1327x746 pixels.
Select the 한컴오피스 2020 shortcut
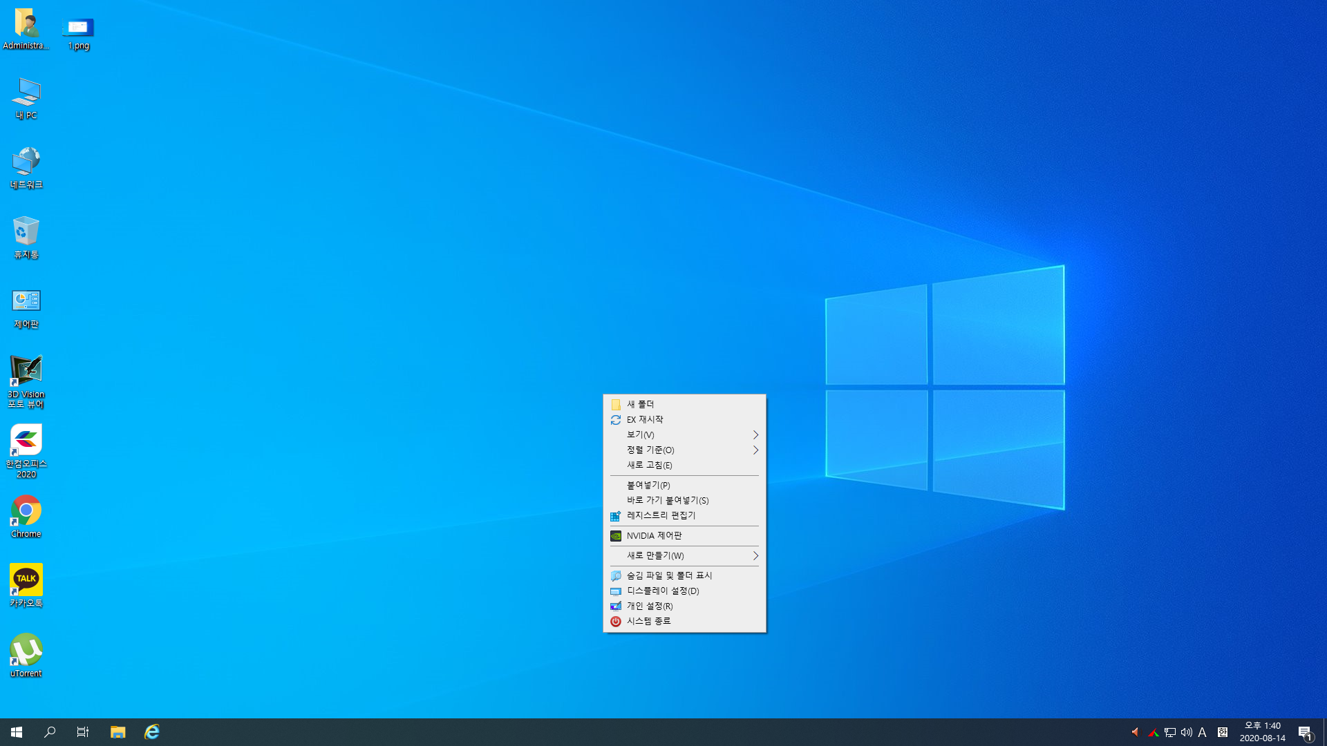tap(26, 451)
